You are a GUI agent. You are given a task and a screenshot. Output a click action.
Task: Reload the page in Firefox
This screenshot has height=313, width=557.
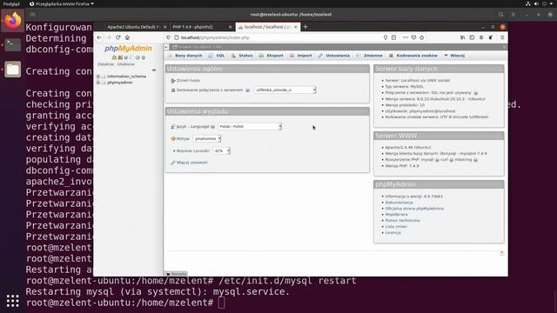tap(118, 37)
